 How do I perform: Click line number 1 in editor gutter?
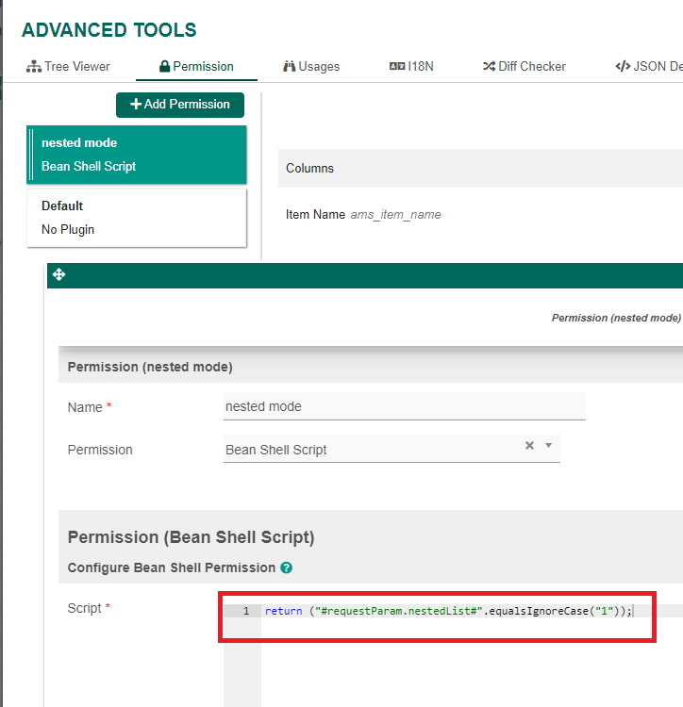point(246,611)
